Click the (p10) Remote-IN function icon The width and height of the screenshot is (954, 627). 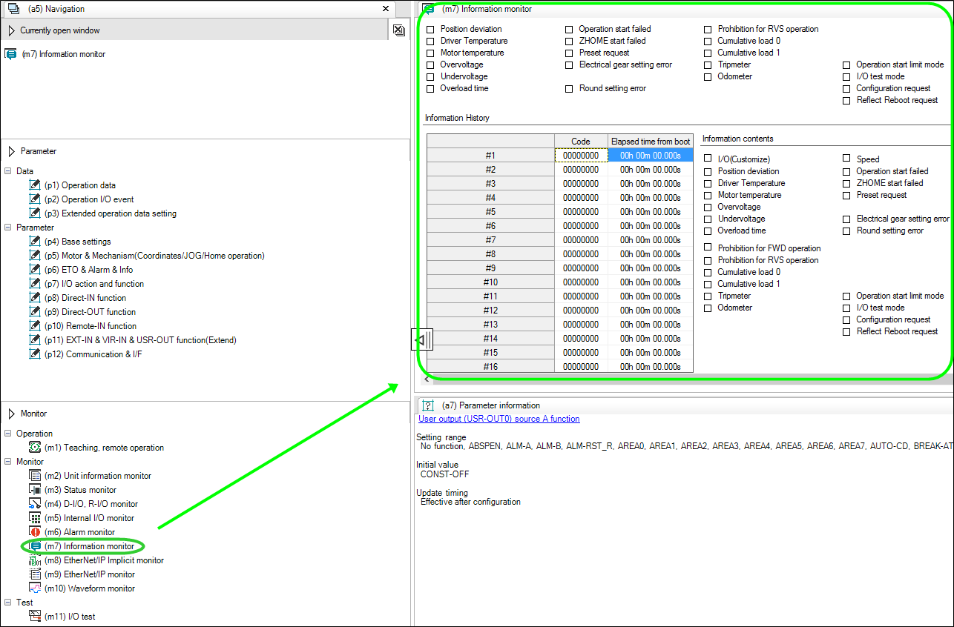tap(35, 326)
